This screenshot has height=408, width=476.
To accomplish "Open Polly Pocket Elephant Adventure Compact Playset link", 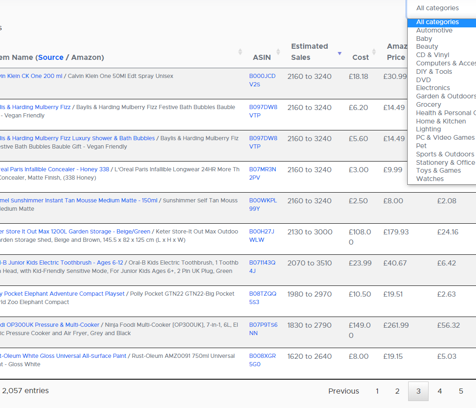I will [x=64, y=294].
